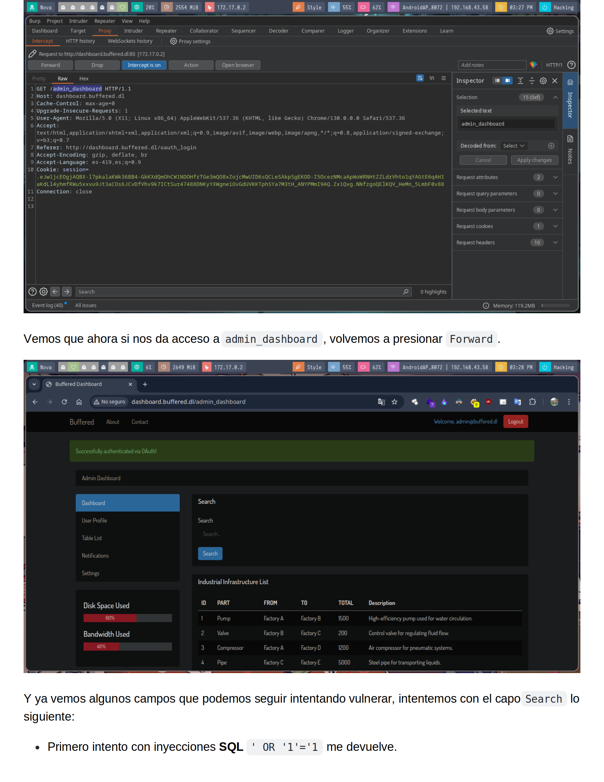Click the Chrome home button
This screenshot has height=782, width=604.
[x=79, y=402]
